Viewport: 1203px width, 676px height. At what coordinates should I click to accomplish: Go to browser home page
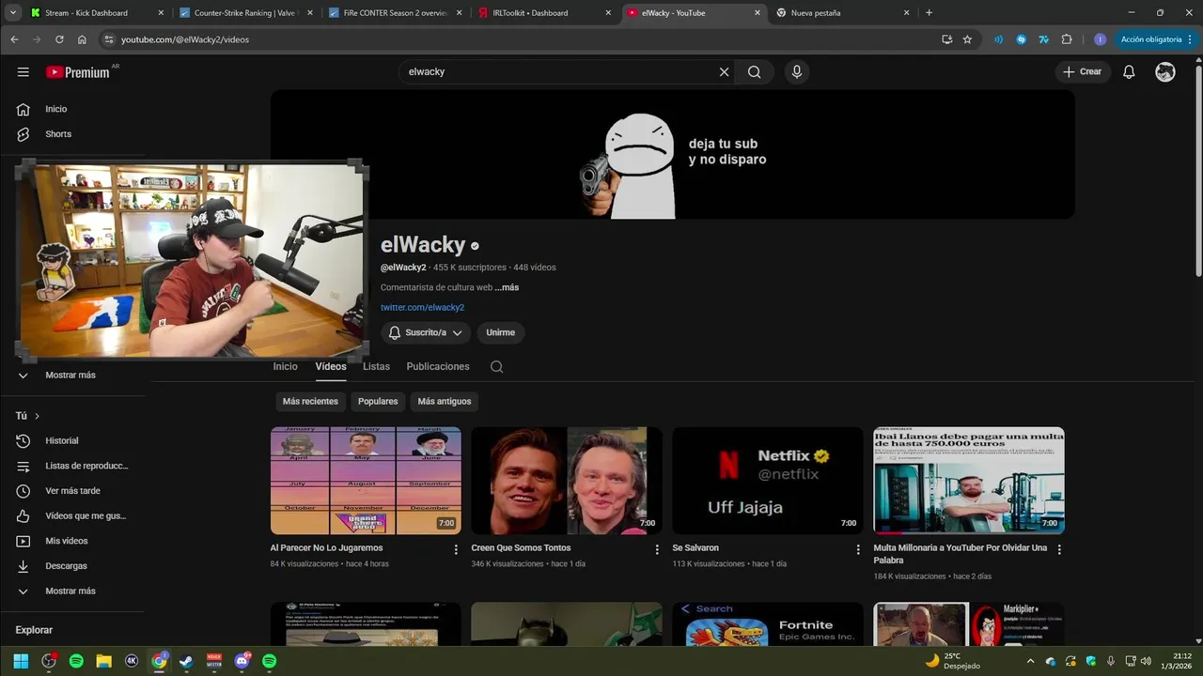click(x=82, y=39)
